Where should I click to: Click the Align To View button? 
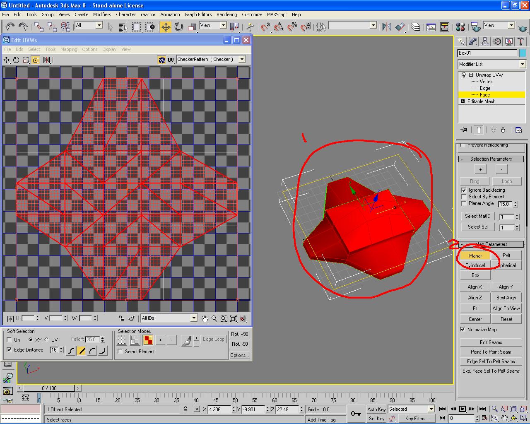tap(506, 308)
